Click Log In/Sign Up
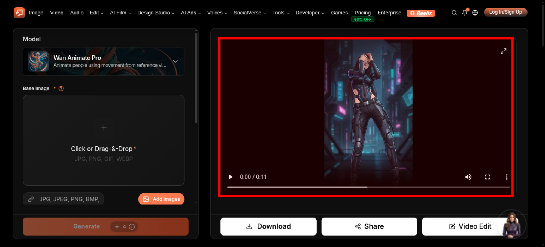545x247 pixels. [505, 12]
